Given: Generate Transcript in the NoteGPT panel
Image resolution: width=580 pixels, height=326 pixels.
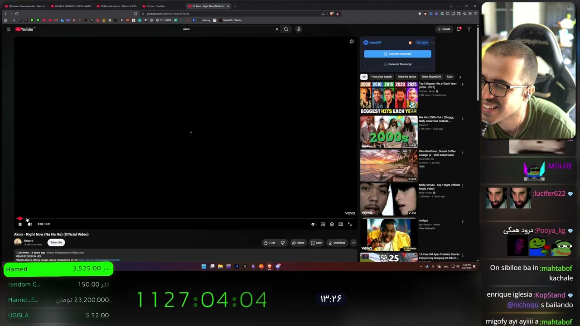Looking at the screenshot, I should (x=397, y=64).
